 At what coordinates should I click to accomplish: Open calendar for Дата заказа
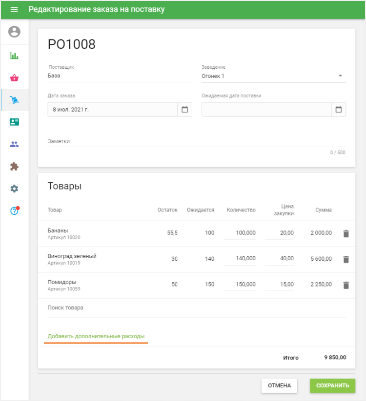tap(184, 110)
